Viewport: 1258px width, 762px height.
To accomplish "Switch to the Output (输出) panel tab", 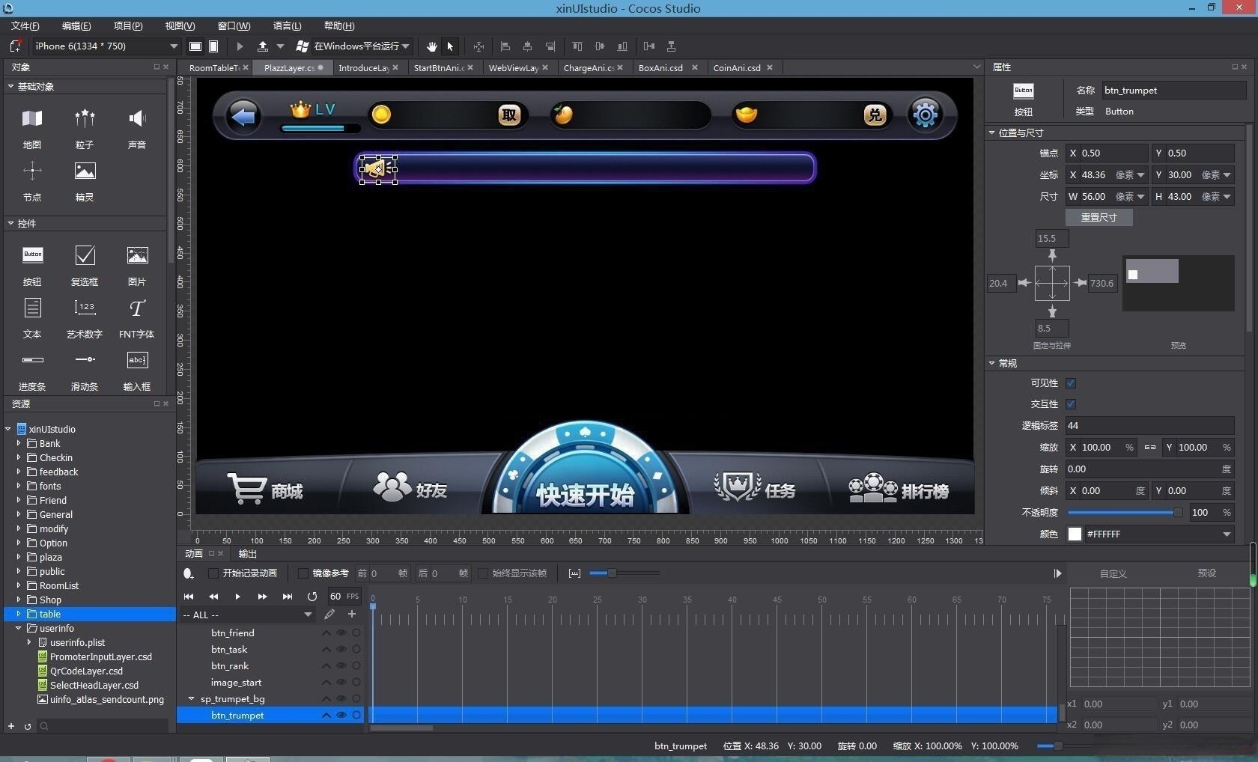I will pos(248,554).
